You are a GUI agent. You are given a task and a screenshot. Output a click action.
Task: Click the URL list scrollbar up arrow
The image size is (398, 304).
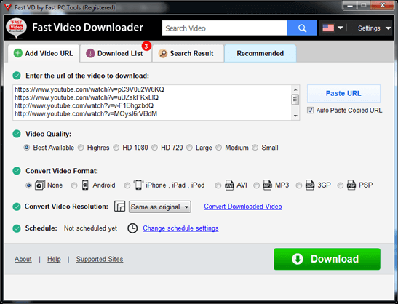click(295, 89)
